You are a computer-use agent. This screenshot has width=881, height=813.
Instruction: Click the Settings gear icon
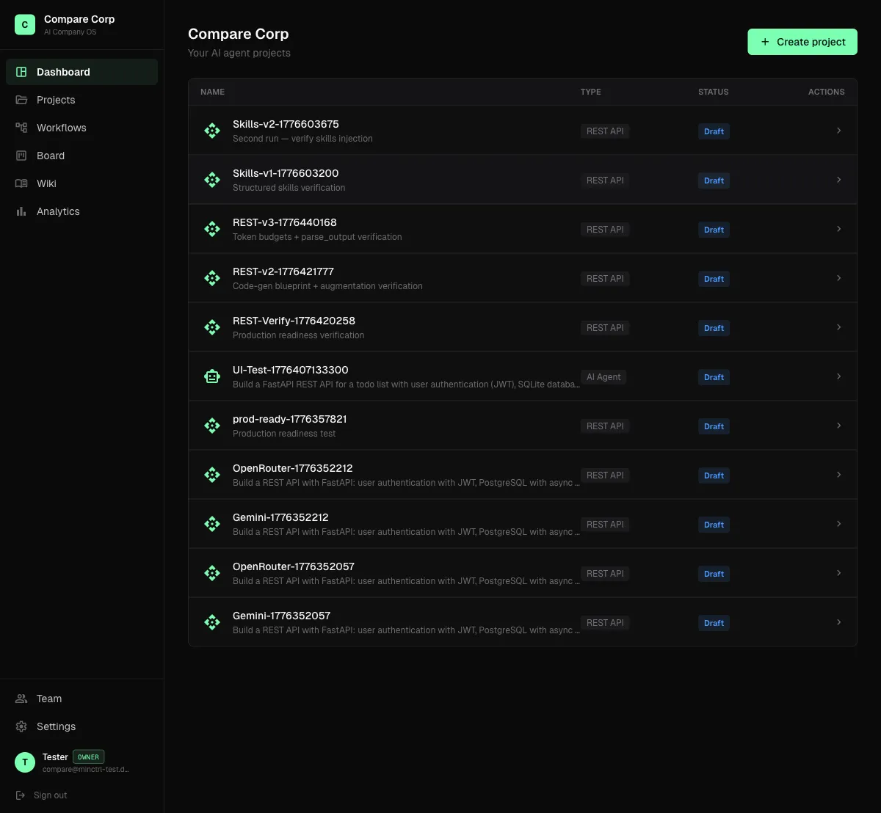pos(21,726)
